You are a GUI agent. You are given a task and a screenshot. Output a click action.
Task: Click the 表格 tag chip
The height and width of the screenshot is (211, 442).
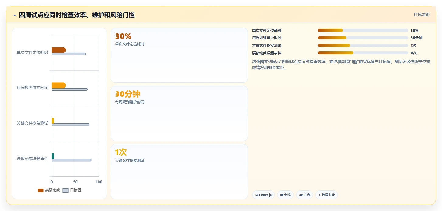point(285,195)
